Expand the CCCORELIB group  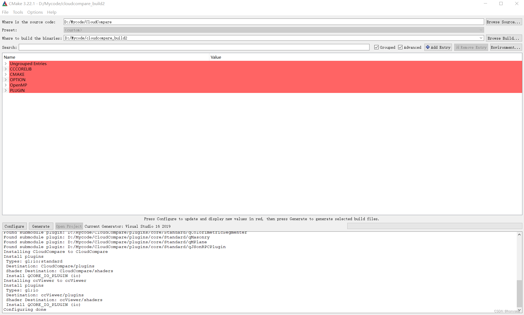click(6, 69)
